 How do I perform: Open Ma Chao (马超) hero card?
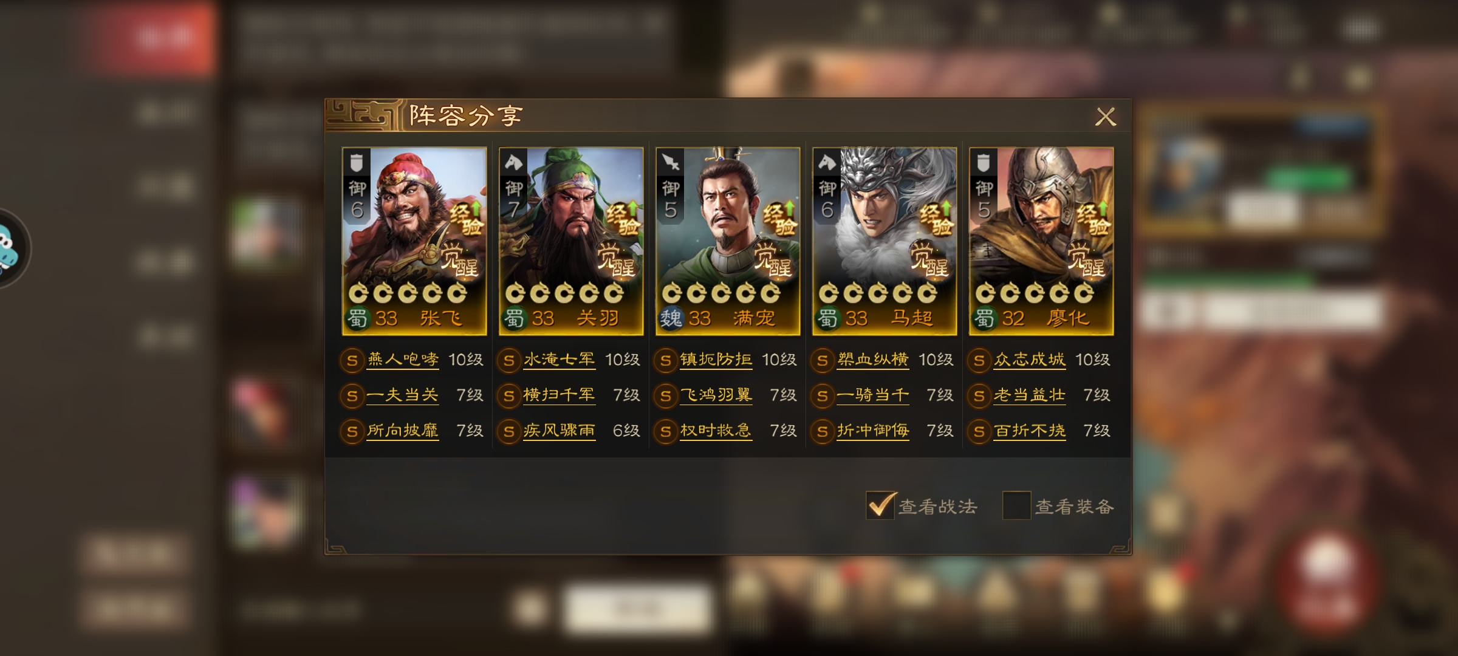click(885, 241)
